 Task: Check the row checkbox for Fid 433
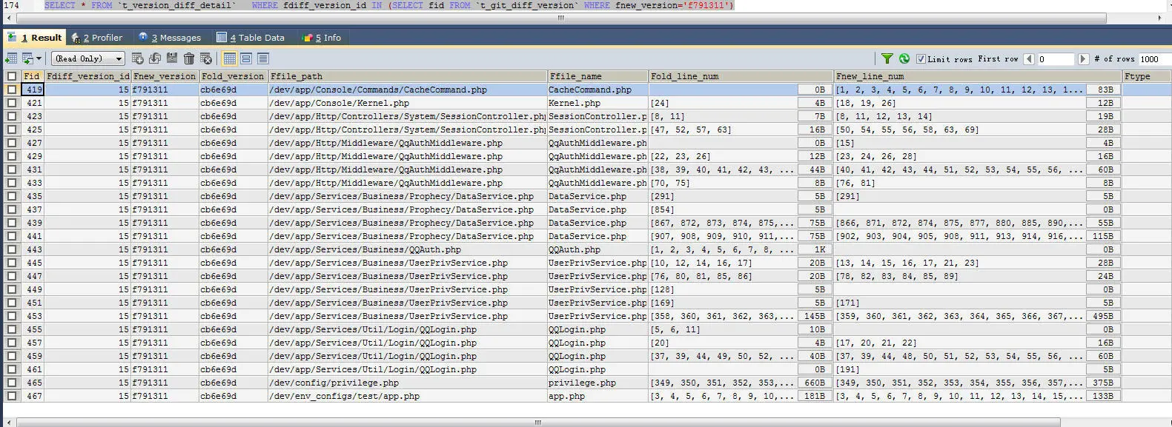[x=12, y=183]
